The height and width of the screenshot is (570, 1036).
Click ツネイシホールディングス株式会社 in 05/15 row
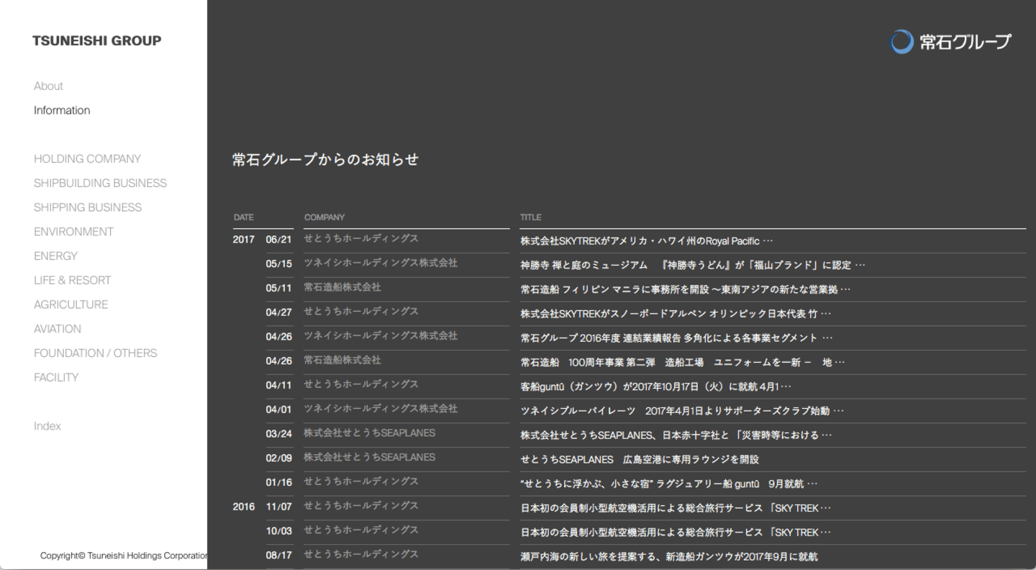click(x=381, y=263)
